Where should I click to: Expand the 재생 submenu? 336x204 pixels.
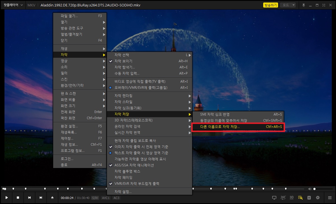pyautogui.click(x=80, y=49)
